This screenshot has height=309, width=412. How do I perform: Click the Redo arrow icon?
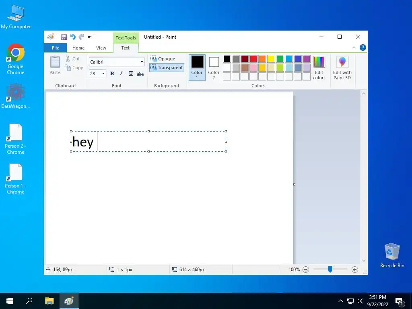[82, 37]
